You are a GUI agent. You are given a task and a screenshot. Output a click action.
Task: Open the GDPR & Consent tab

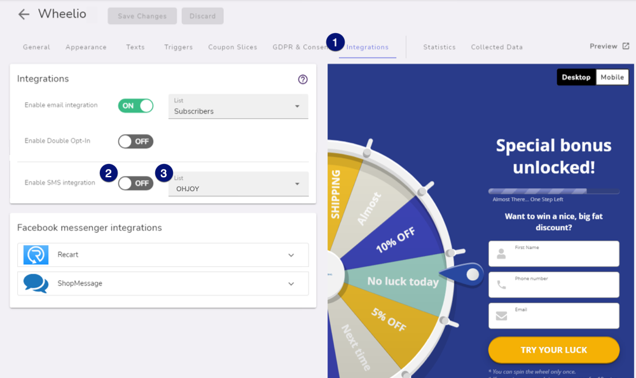(x=300, y=47)
